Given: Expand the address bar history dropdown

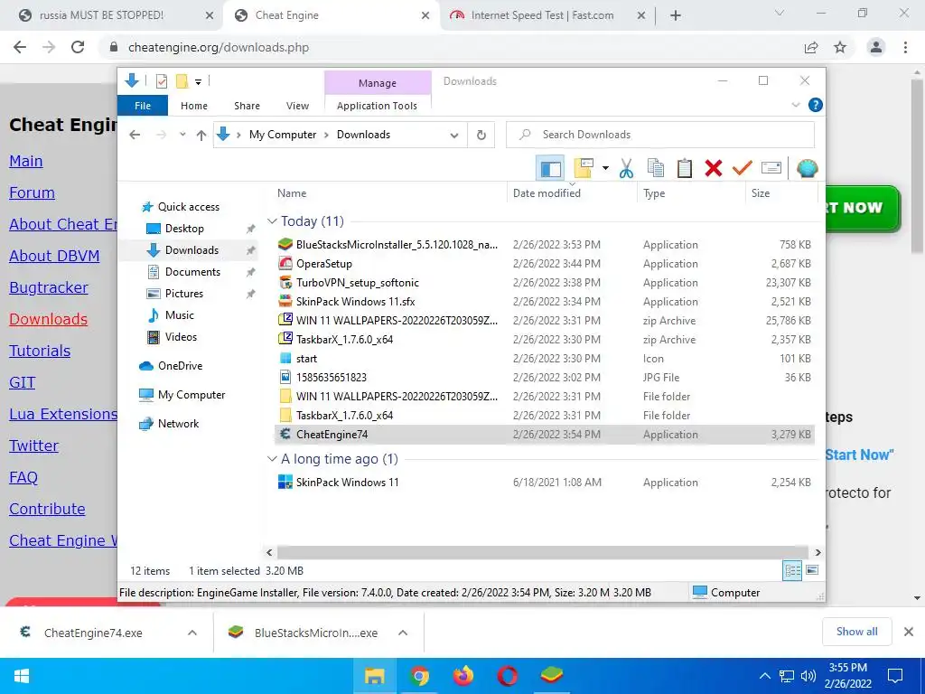Looking at the screenshot, I should click(x=454, y=136).
